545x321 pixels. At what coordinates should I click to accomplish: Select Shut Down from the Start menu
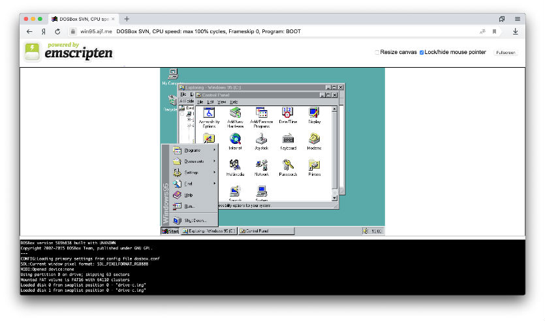194,221
